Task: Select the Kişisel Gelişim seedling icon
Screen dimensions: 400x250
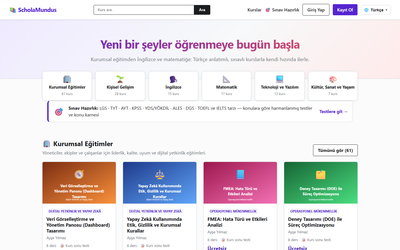Action: tap(120, 79)
